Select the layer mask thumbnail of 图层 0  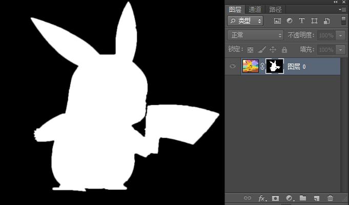tap(275, 66)
